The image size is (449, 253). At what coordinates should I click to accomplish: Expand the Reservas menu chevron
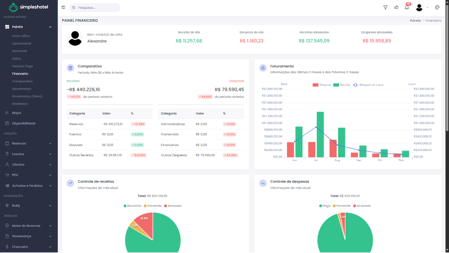(50, 144)
